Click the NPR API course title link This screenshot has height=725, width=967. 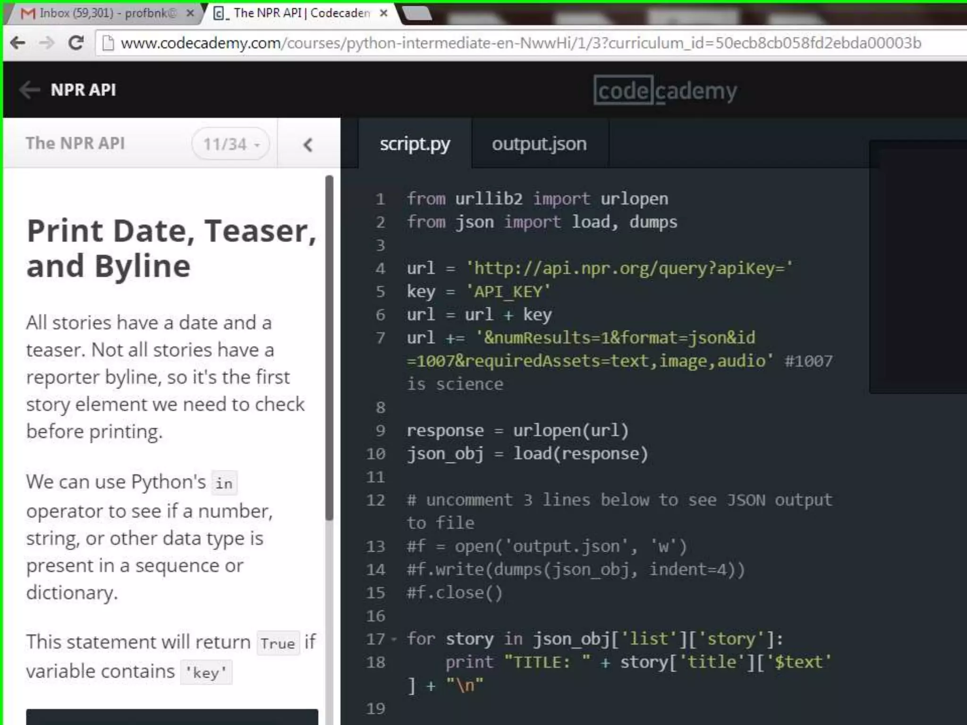[x=83, y=90]
